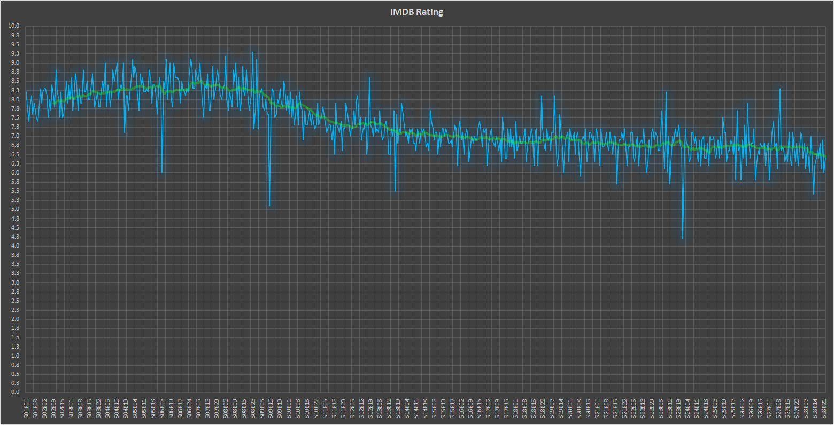The image size is (834, 425).
Task: Click the S04E05 label on the horizontal axis
Action: coord(107,408)
